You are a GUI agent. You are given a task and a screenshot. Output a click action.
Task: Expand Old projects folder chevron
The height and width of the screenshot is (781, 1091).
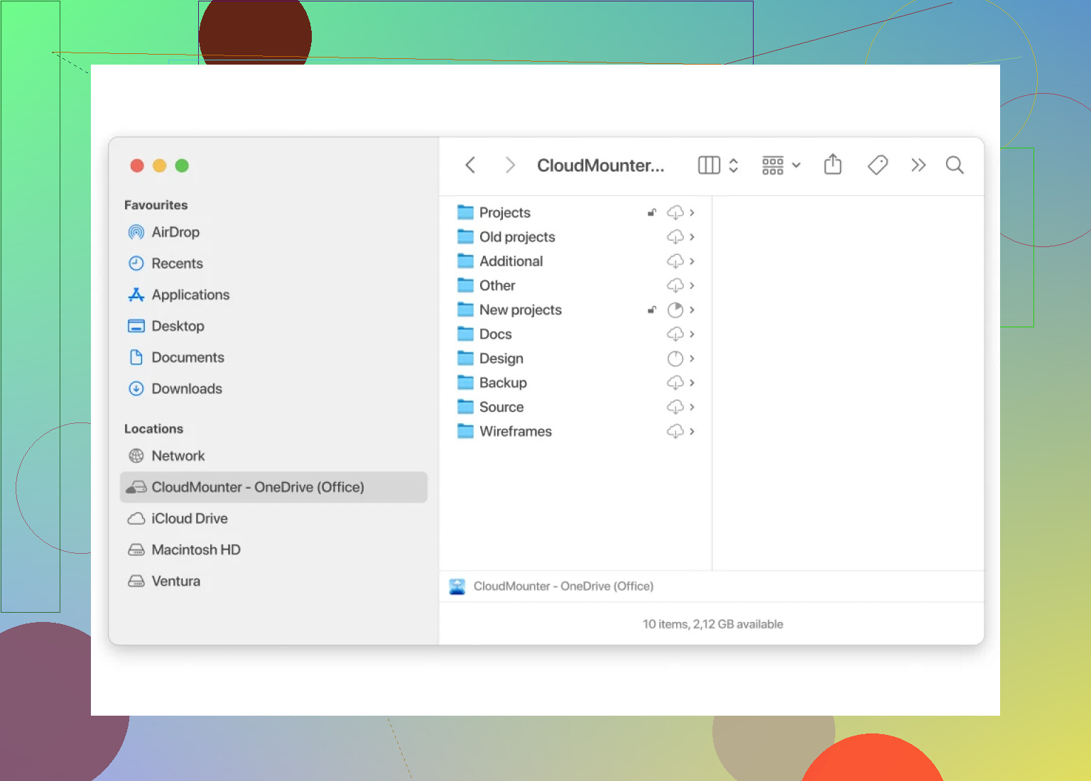tap(692, 236)
